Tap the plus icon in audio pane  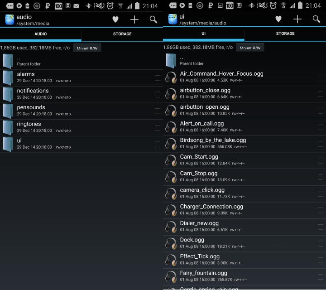click(x=134, y=19)
